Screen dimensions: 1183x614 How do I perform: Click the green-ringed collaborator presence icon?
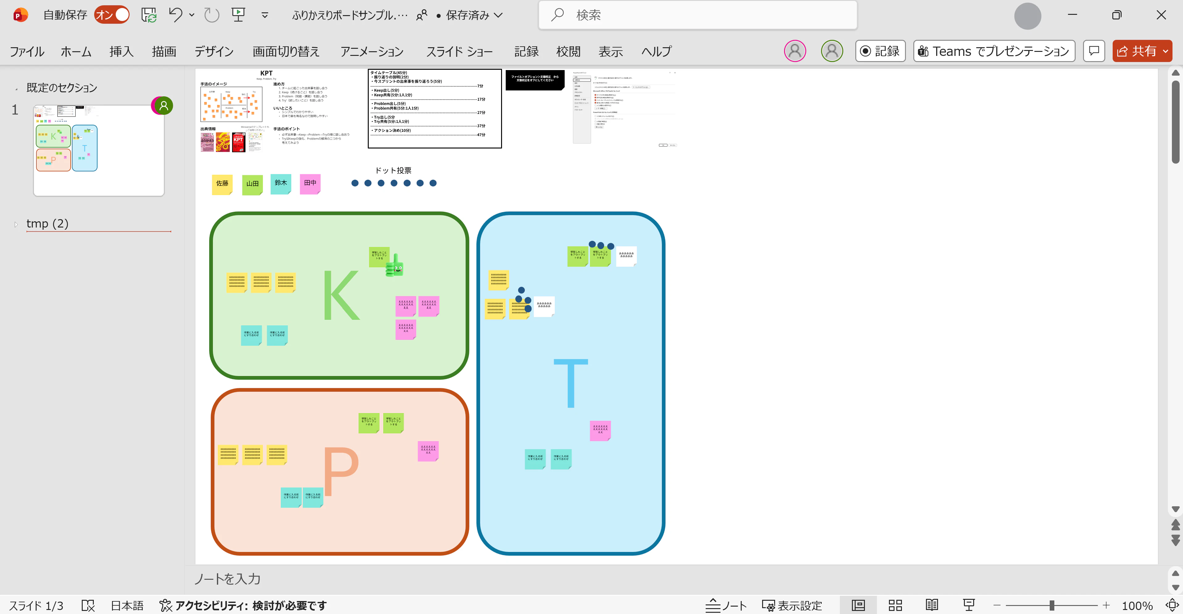[x=832, y=51]
